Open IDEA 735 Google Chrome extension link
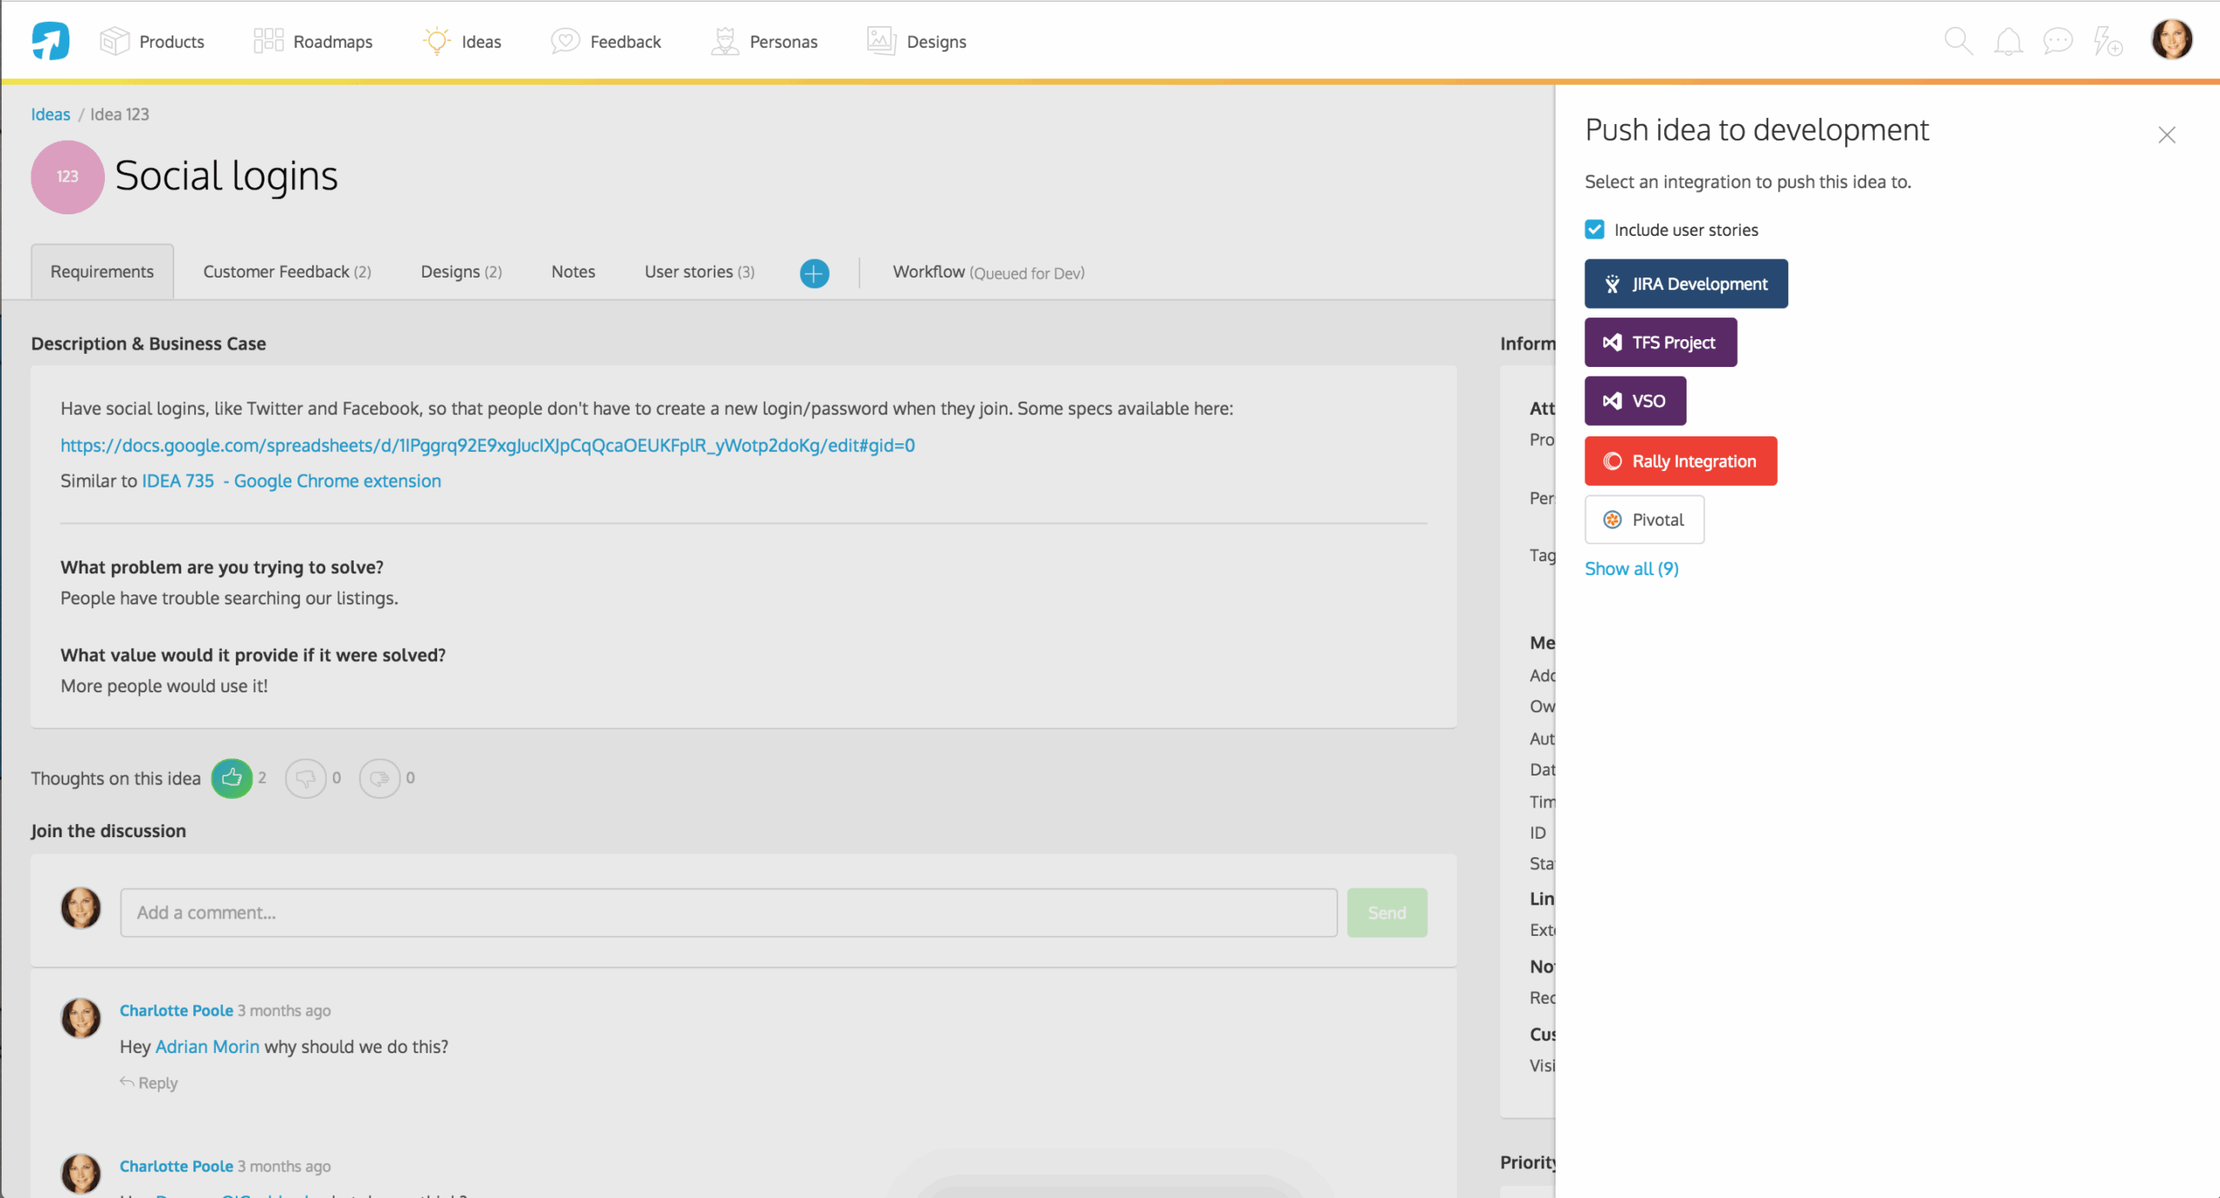Screen dimensions: 2220x1198 (291, 481)
